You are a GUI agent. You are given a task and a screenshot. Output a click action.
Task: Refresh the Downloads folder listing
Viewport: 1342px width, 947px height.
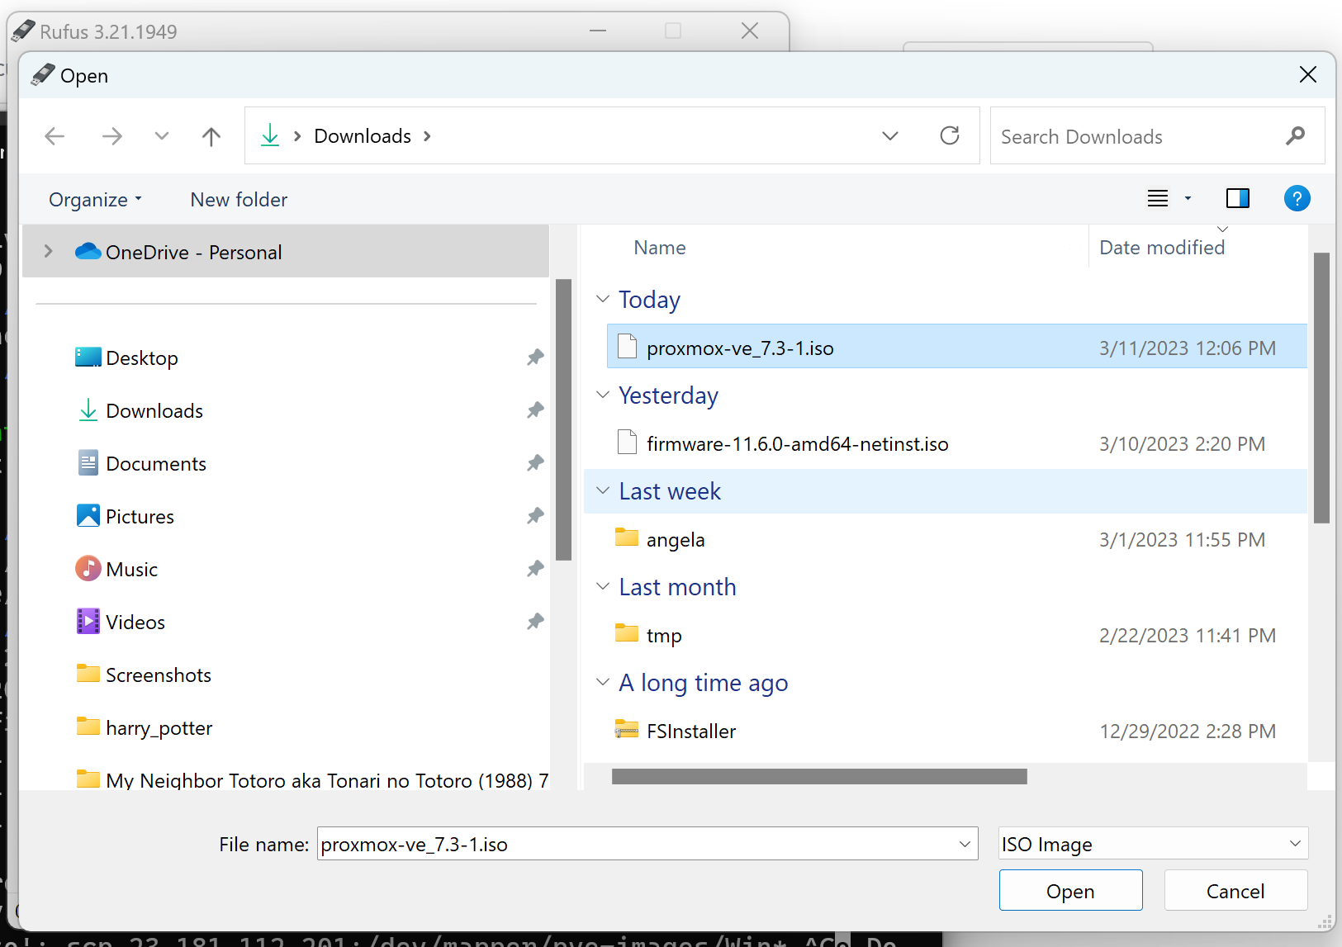pyautogui.click(x=950, y=135)
